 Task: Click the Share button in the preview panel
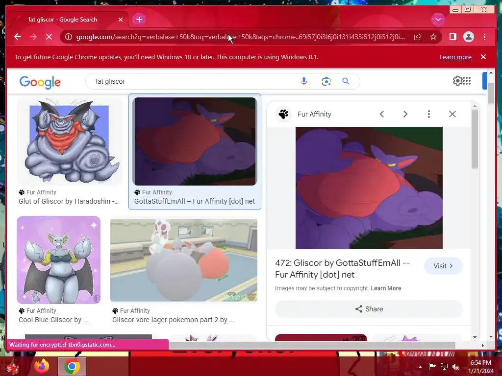[369, 309]
